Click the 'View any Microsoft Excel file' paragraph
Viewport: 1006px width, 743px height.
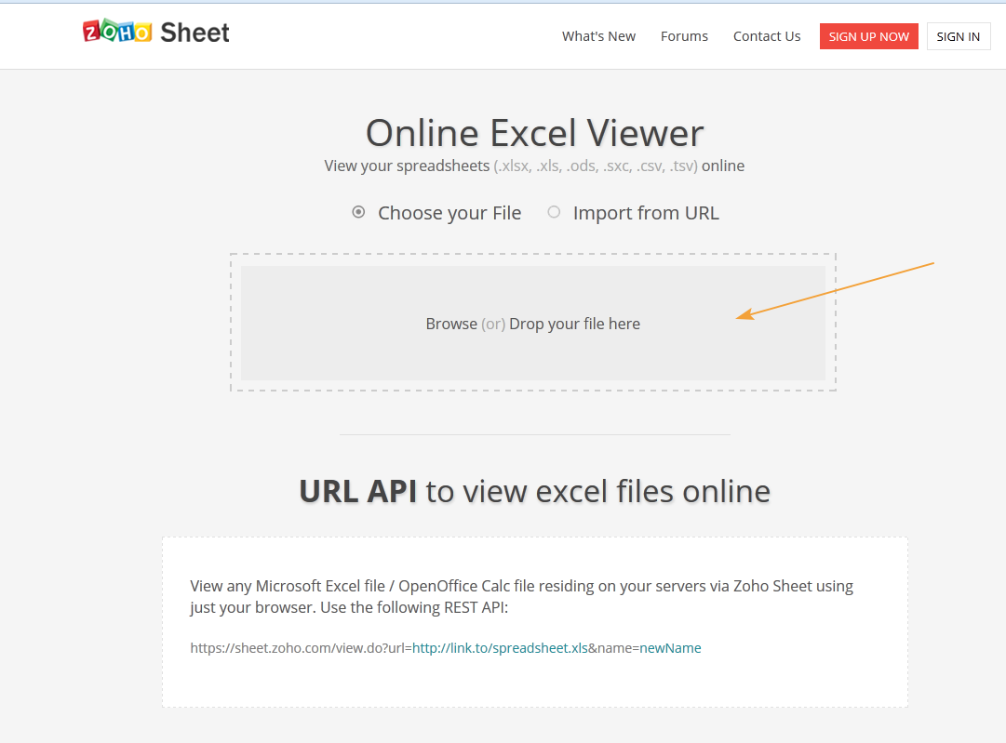click(x=521, y=597)
